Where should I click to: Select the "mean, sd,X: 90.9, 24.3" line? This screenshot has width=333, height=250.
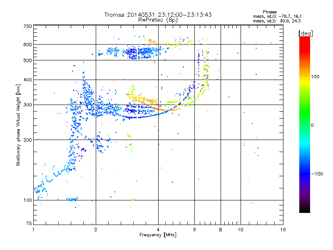[277, 21]
